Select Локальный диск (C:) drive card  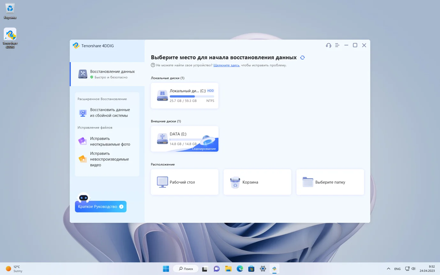click(x=184, y=96)
